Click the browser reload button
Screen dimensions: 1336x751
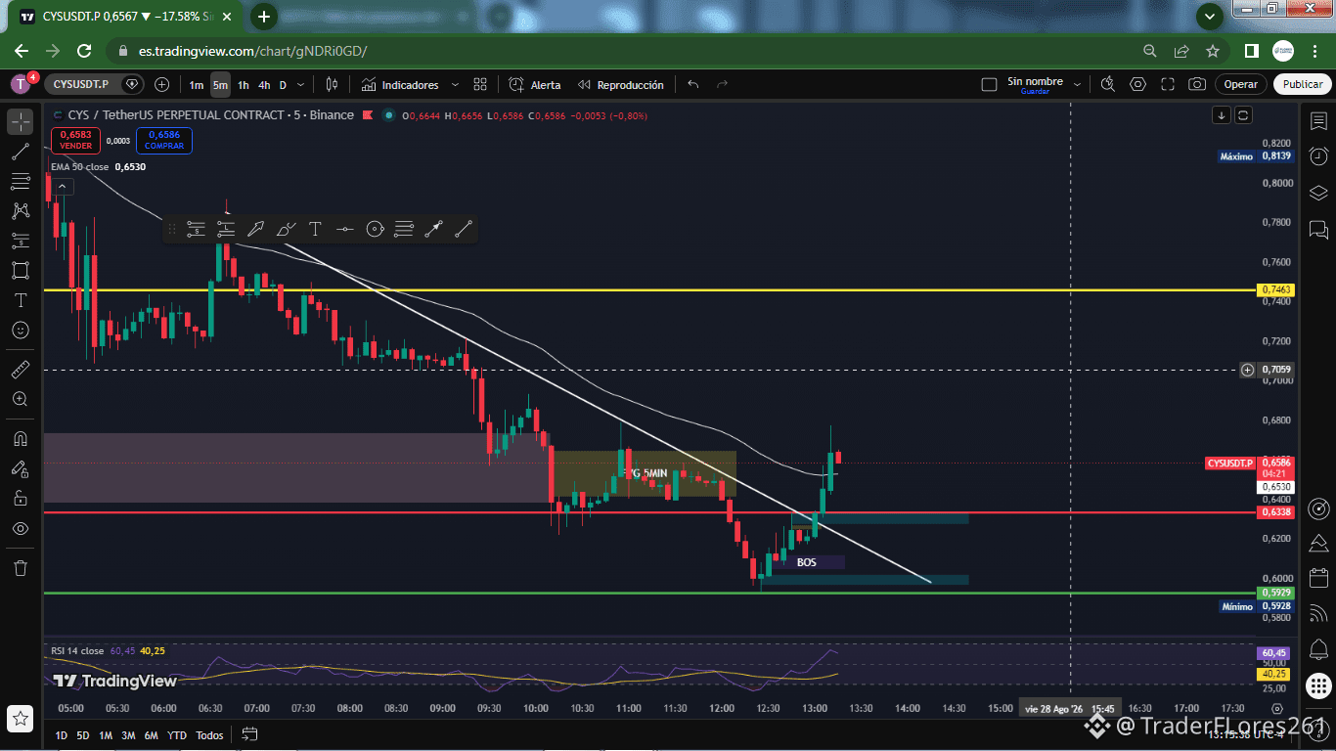click(84, 51)
